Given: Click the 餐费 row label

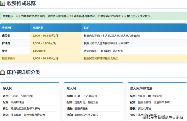Looking at the screenshot, I should pos(5,51).
